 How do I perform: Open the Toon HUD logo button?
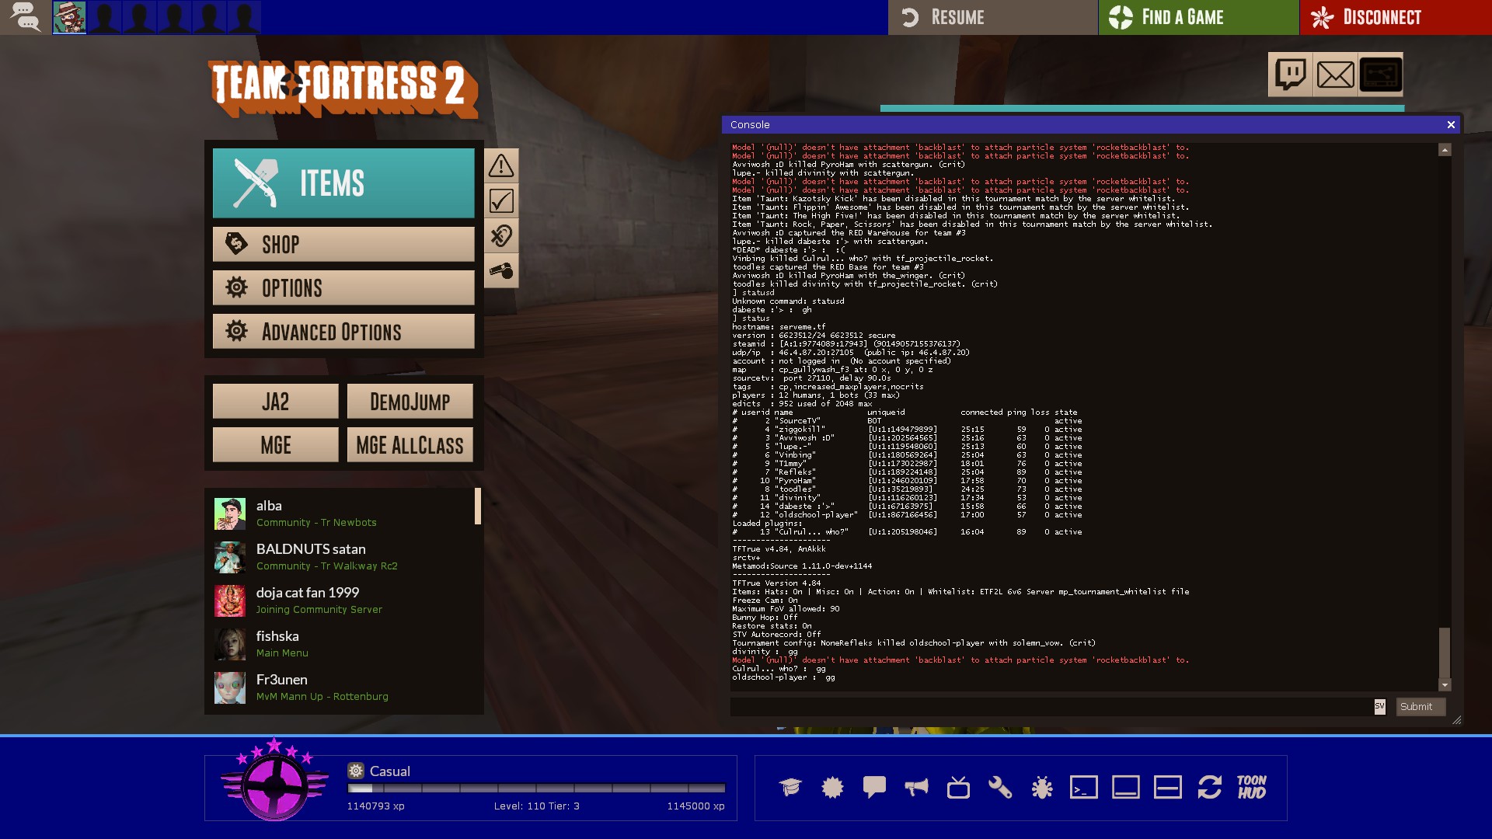[1252, 788]
